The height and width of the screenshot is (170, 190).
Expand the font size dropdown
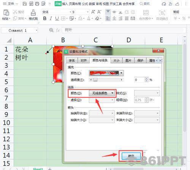coord(88,12)
